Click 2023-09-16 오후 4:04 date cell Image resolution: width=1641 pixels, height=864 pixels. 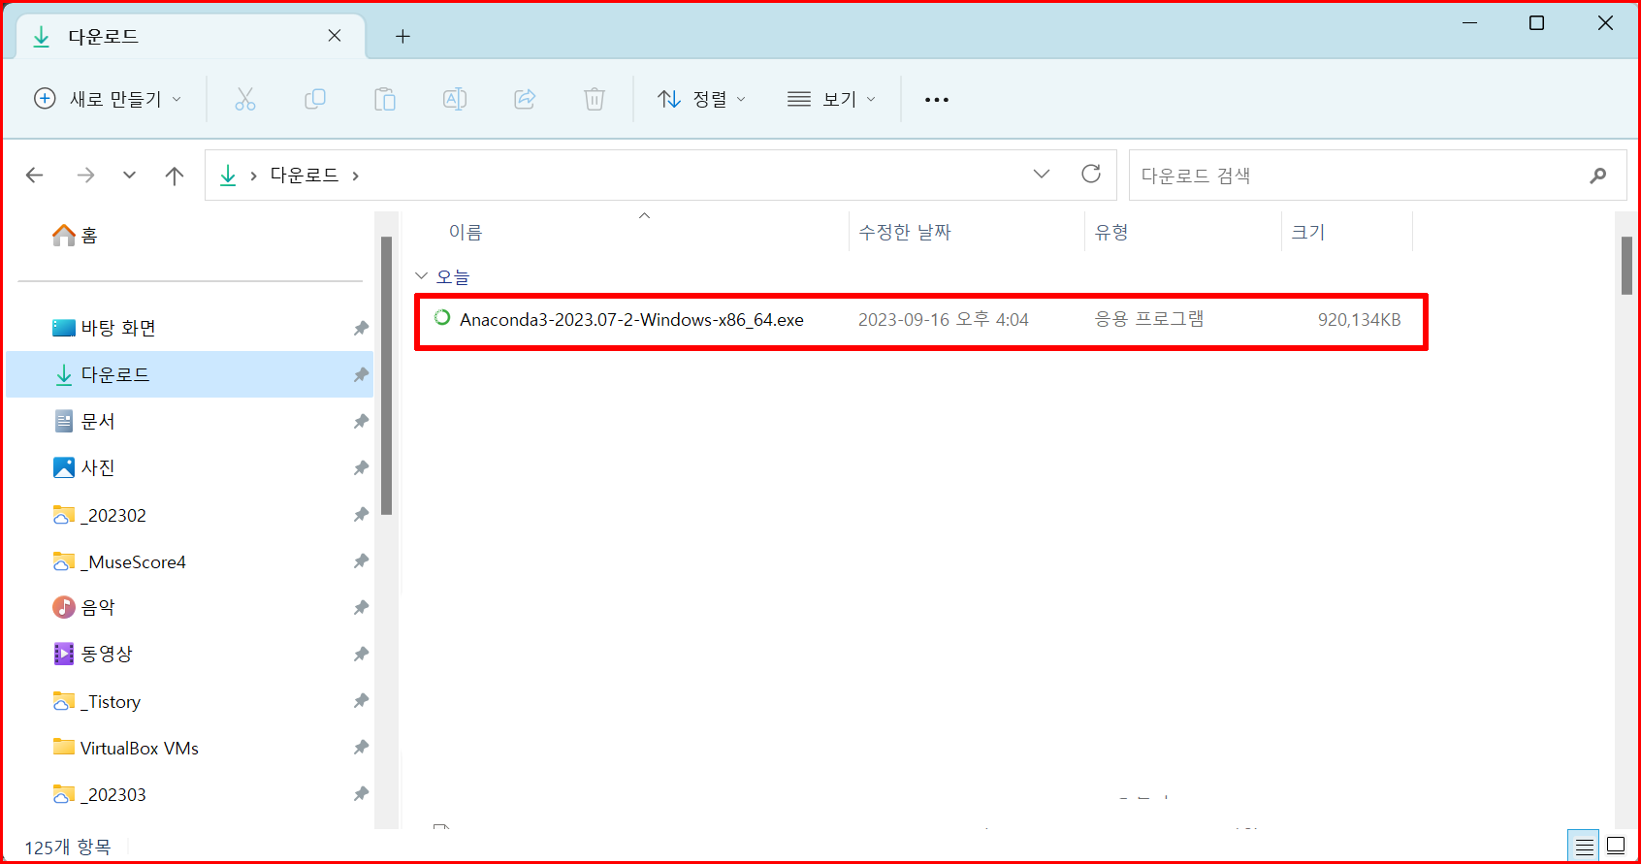tap(943, 320)
